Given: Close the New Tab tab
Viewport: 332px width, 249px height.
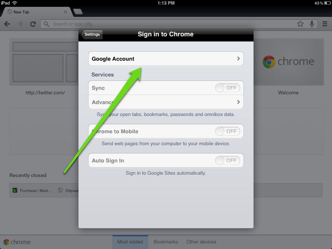Looking at the screenshot, I should tap(65, 12).
